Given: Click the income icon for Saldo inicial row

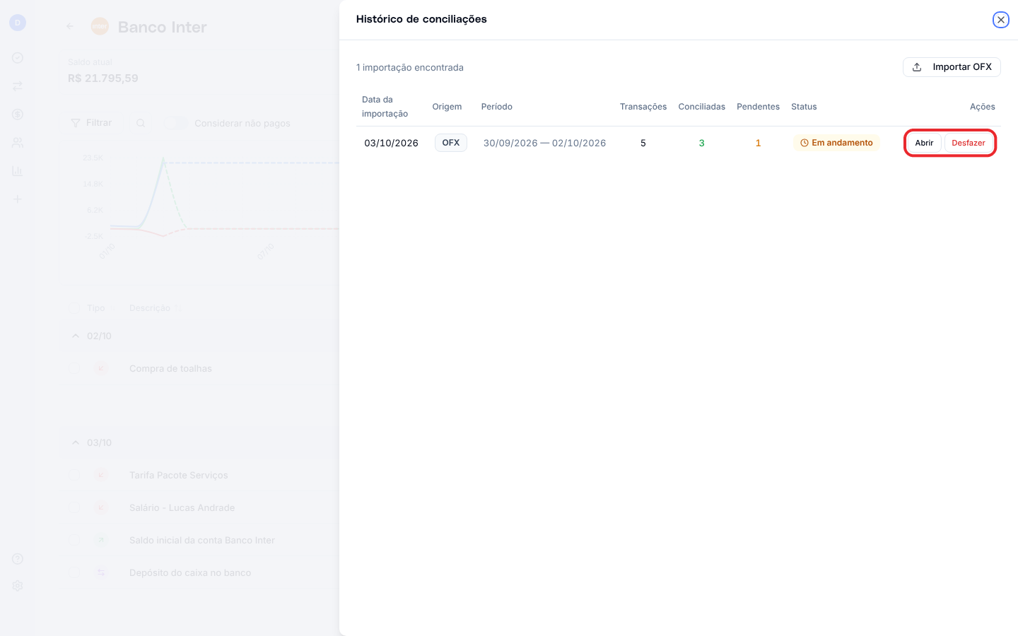Looking at the screenshot, I should tap(101, 540).
